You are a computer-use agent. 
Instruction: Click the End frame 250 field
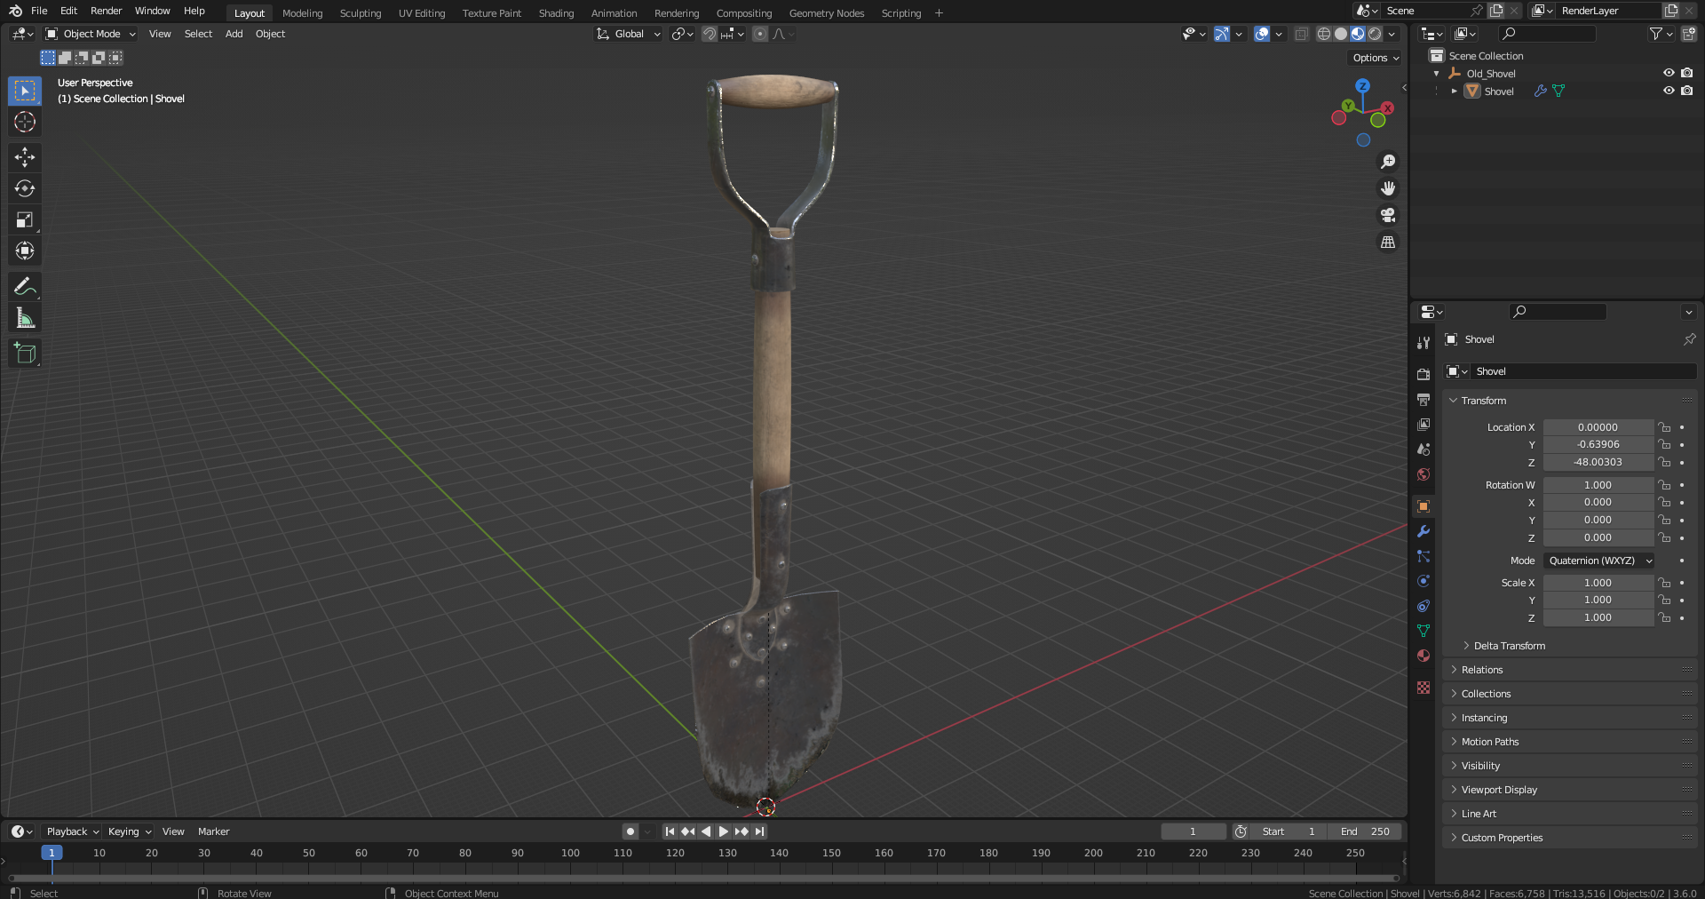[1366, 831]
